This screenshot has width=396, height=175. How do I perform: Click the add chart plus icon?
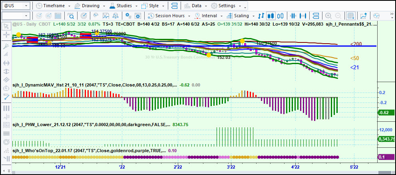(x=363, y=16)
